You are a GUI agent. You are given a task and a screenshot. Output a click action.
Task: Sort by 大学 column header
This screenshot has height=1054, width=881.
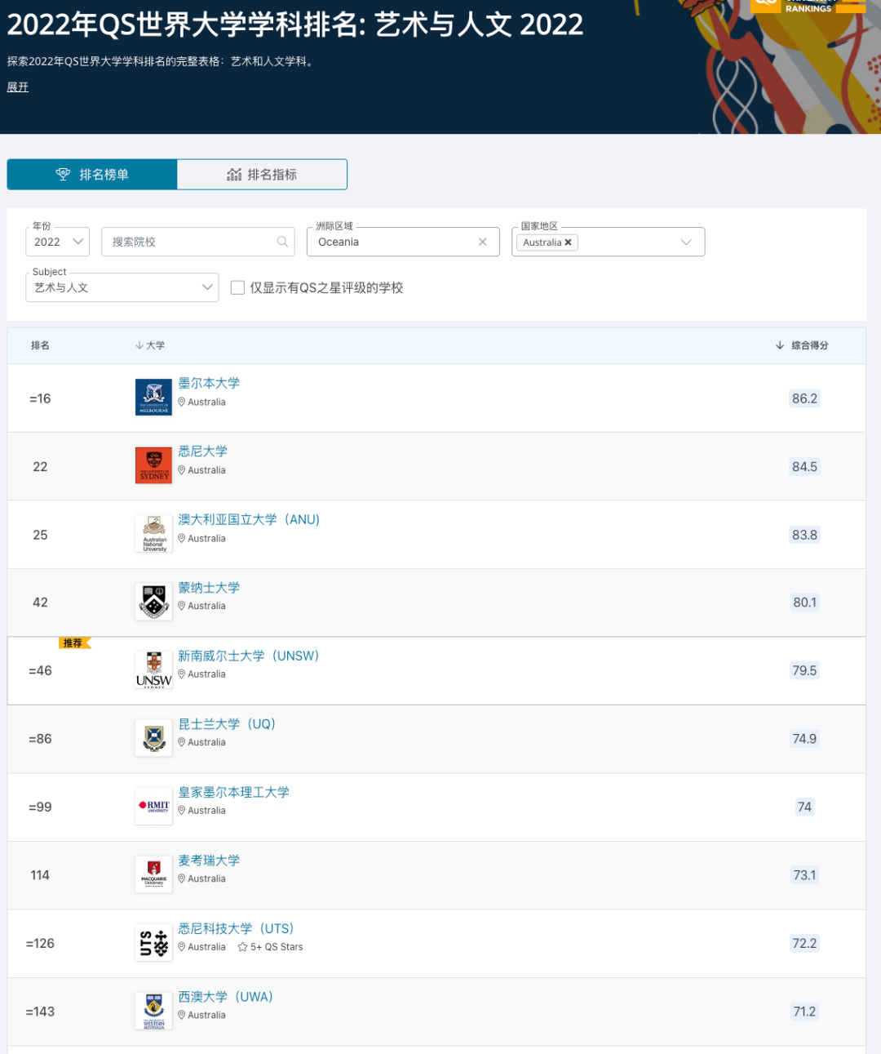click(150, 345)
